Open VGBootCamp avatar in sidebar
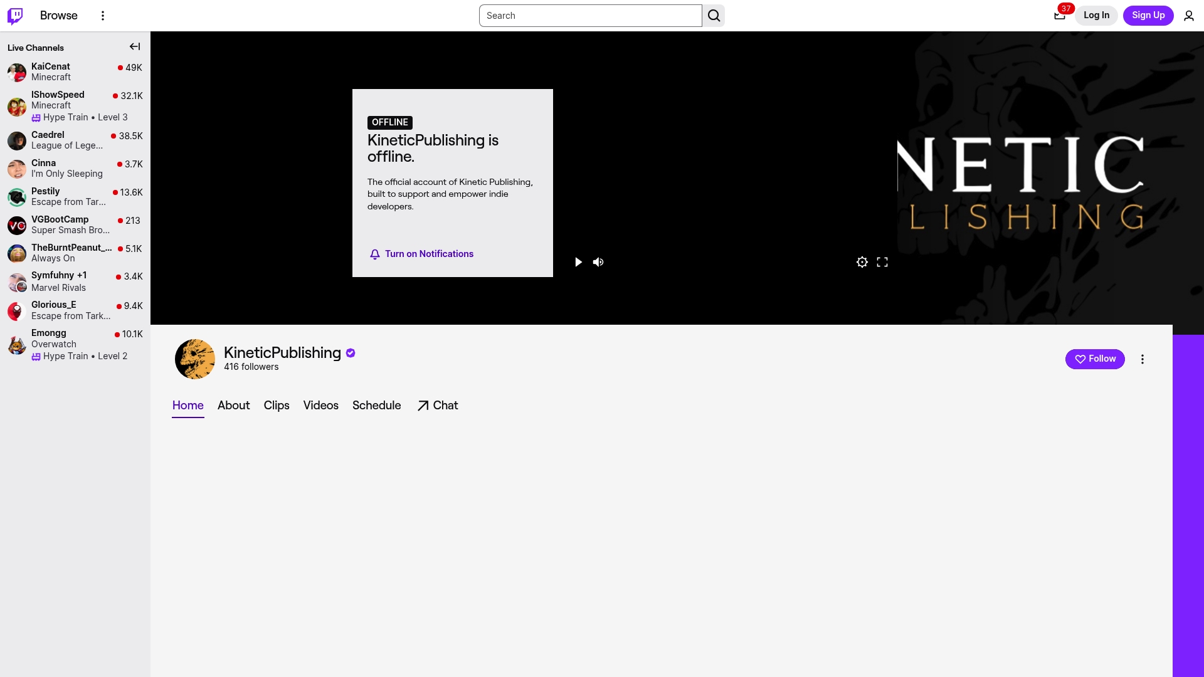Image resolution: width=1204 pixels, height=677 pixels. [17, 225]
